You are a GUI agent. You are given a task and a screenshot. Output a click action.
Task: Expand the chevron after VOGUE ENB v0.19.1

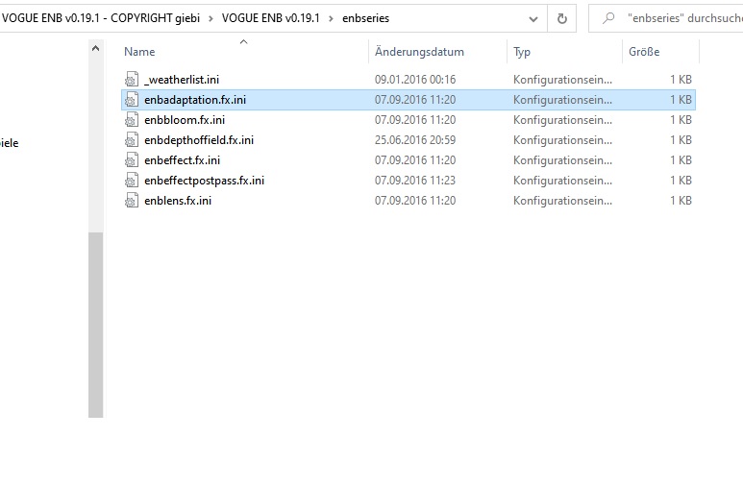pyautogui.click(x=211, y=18)
